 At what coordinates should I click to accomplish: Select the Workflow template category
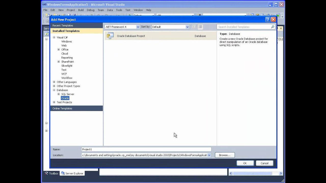67,78
